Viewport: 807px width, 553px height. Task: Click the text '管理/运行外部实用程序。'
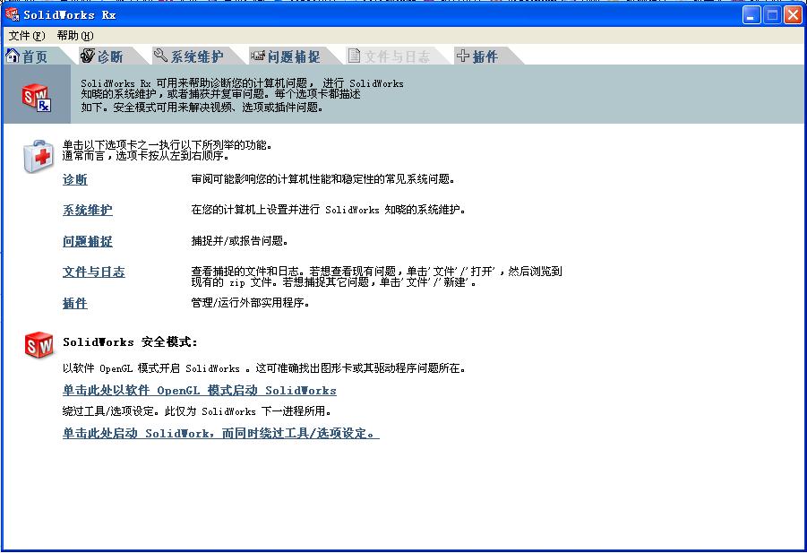point(250,303)
